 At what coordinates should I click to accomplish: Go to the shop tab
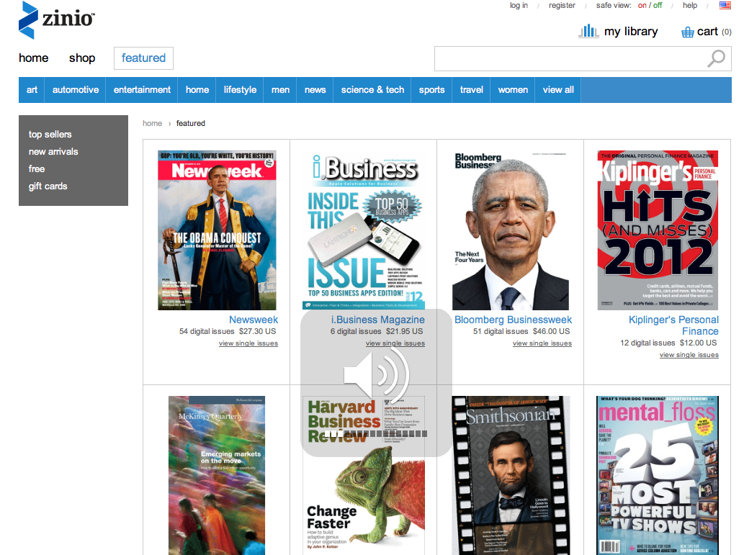pyautogui.click(x=82, y=58)
